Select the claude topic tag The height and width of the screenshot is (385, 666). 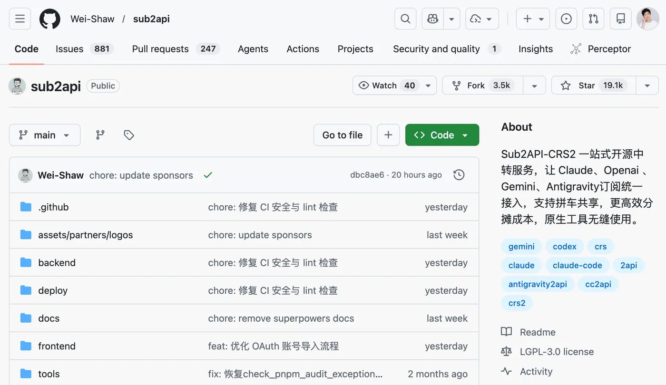pyautogui.click(x=521, y=265)
